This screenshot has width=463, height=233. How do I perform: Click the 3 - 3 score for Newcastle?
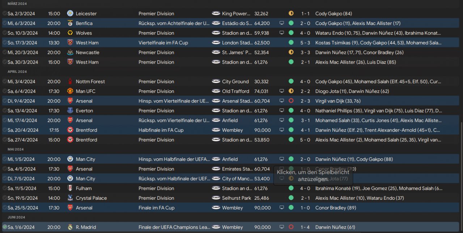coord(306,52)
